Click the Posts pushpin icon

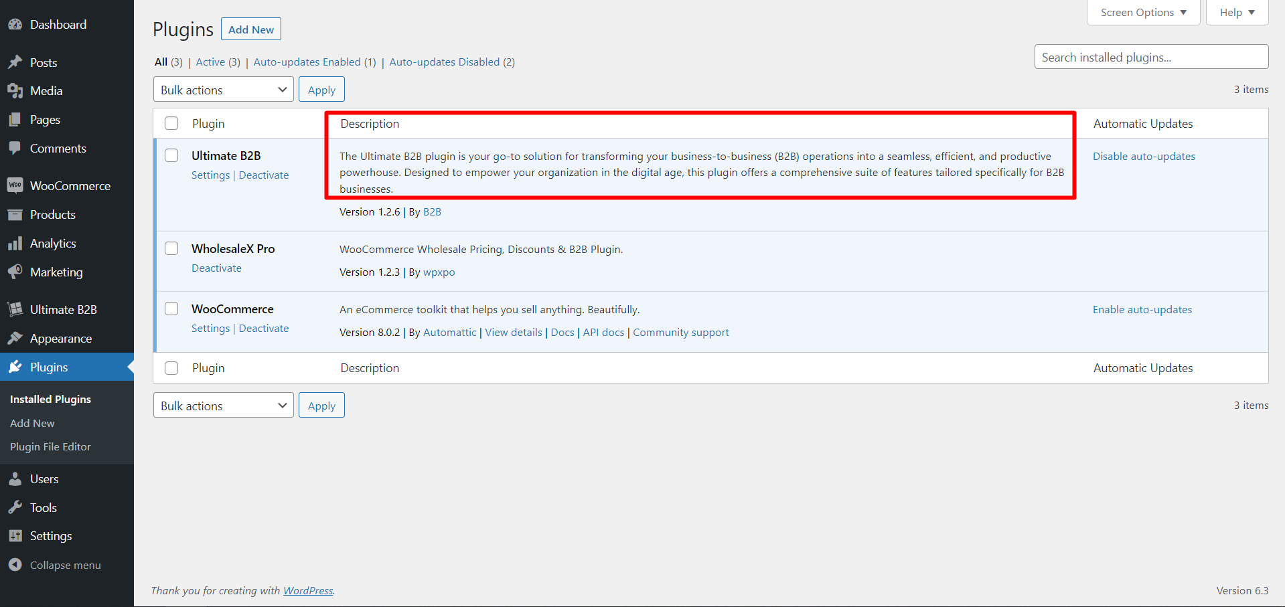15,62
